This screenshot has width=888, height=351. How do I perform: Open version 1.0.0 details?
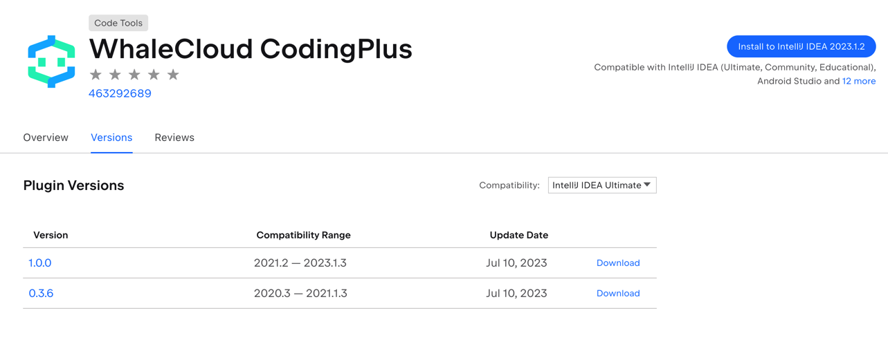[40, 263]
